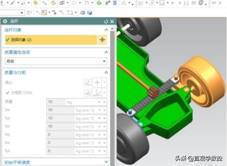This screenshot has width=227, height=166.
Task: Click the orange icon left of the gray pencil icon
Action: (36, 3)
